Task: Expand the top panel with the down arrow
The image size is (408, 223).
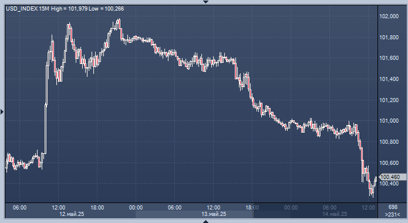Action: pyautogui.click(x=206, y=2)
